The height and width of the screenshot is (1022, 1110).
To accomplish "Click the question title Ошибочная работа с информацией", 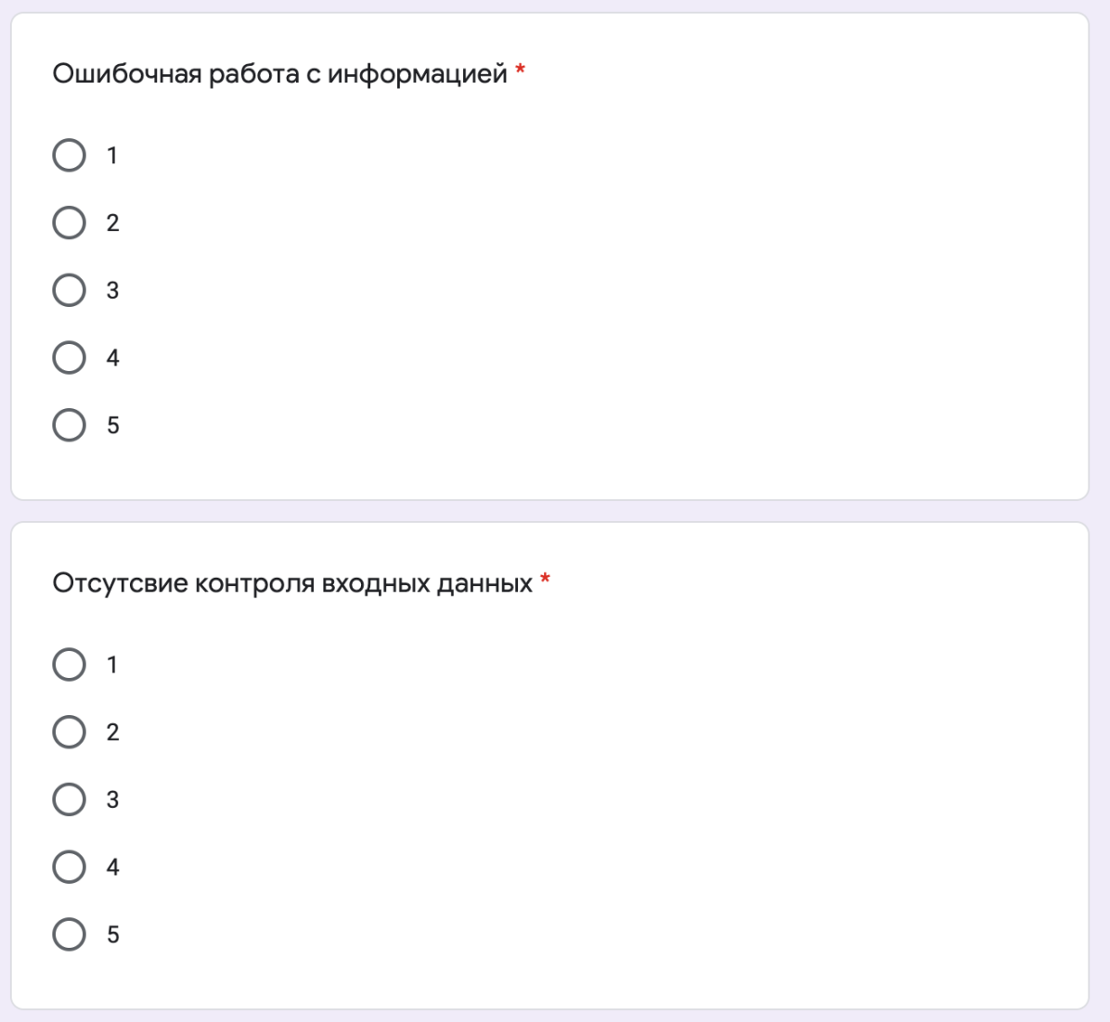I will click(279, 74).
